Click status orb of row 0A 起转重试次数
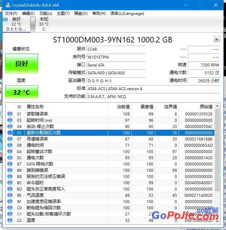 10,151
